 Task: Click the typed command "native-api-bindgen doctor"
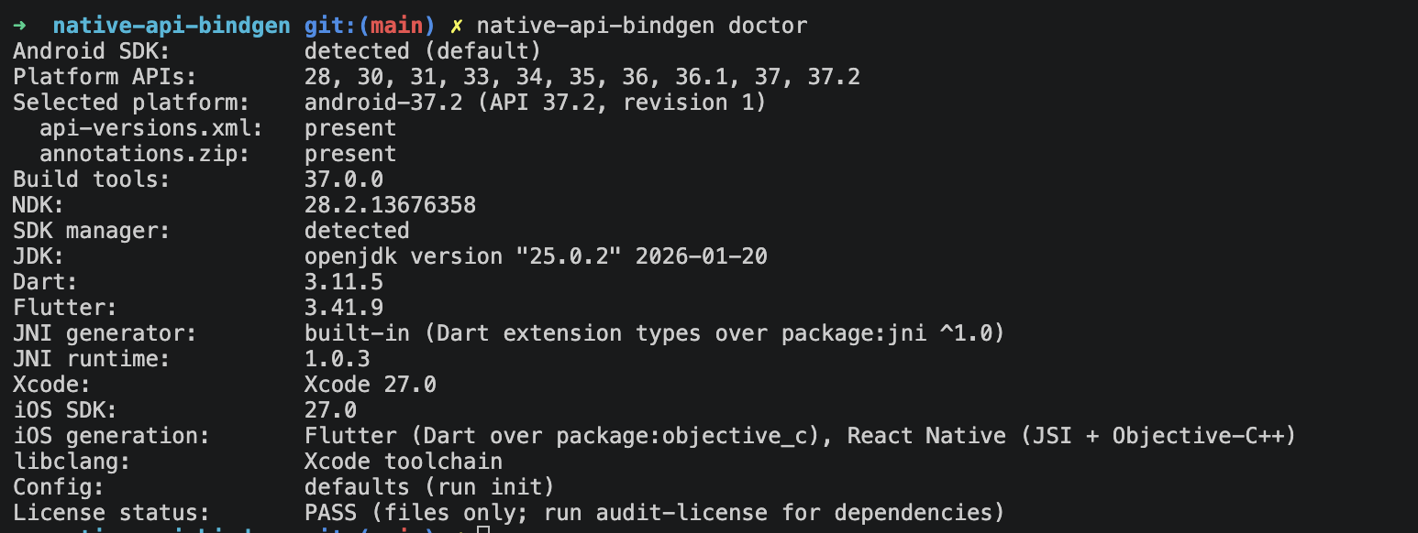642,26
